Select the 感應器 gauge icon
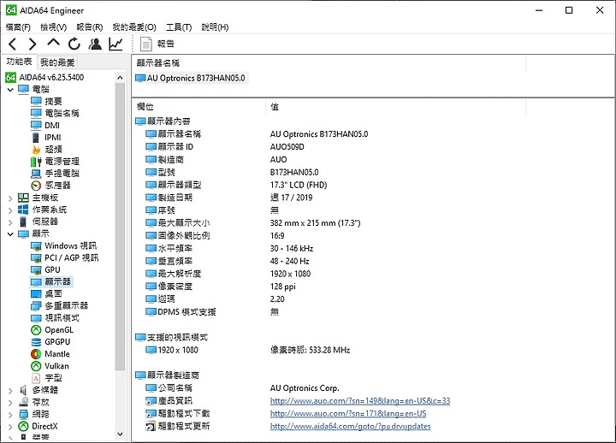 [x=36, y=186]
